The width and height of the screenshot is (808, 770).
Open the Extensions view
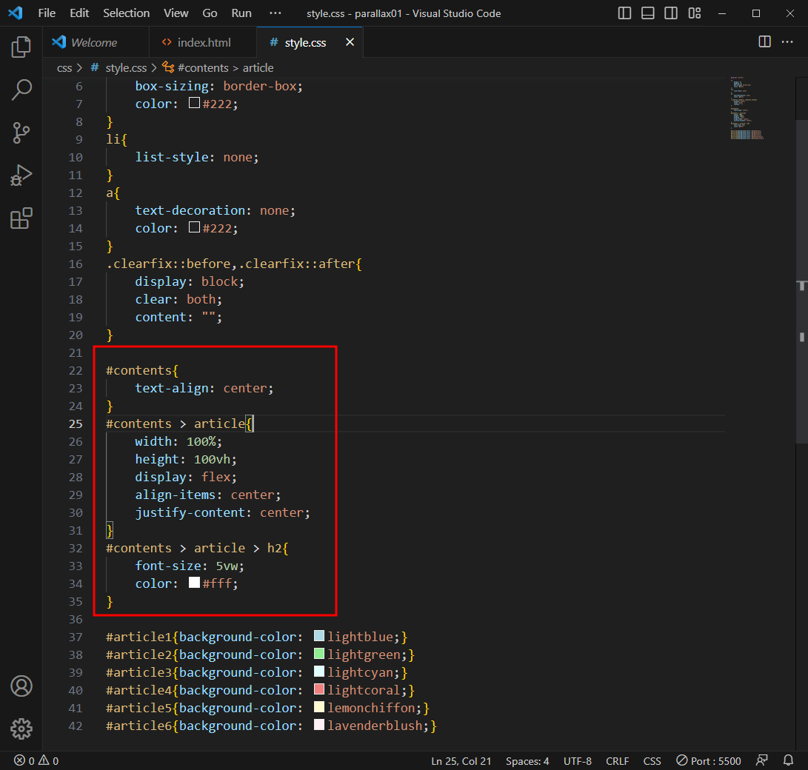[21, 218]
